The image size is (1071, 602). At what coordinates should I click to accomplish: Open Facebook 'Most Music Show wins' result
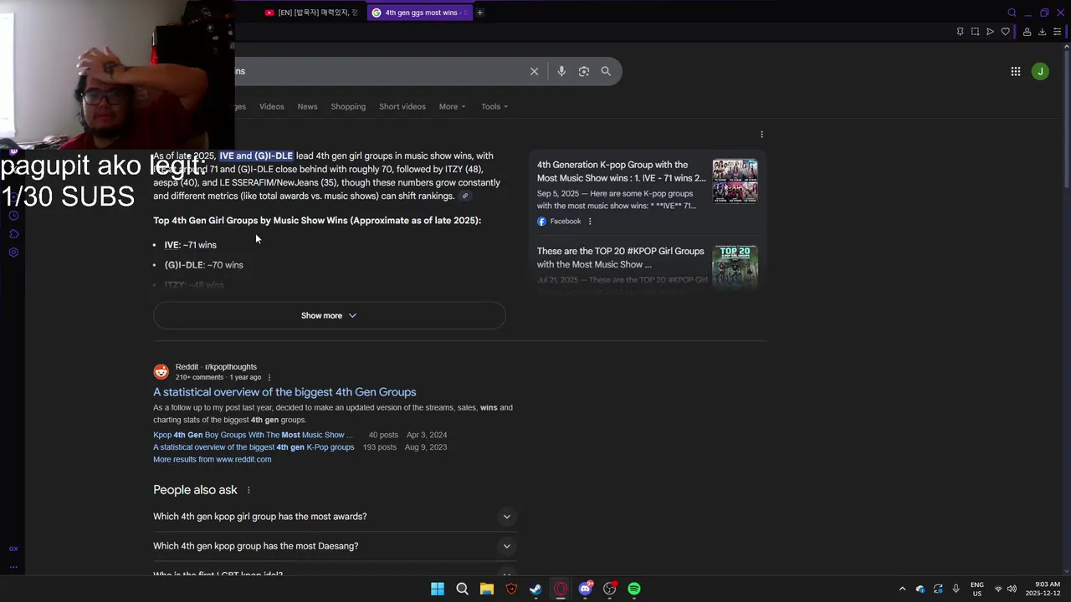(621, 171)
